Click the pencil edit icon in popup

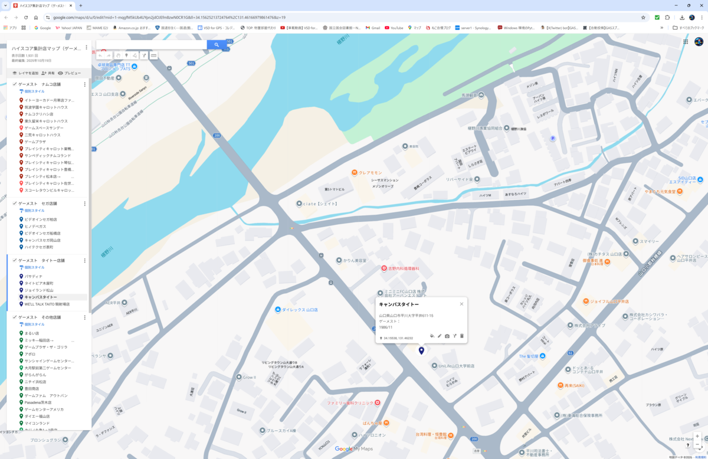440,336
